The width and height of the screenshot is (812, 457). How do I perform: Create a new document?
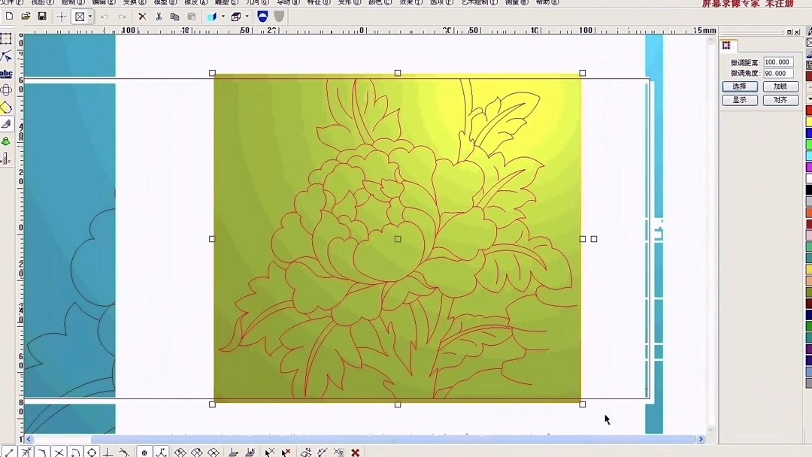coord(9,16)
